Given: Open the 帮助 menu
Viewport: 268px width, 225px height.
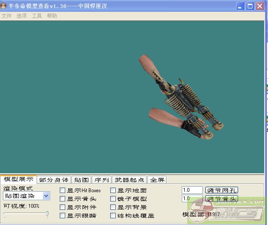Looking at the screenshot, I should (x=52, y=16).
